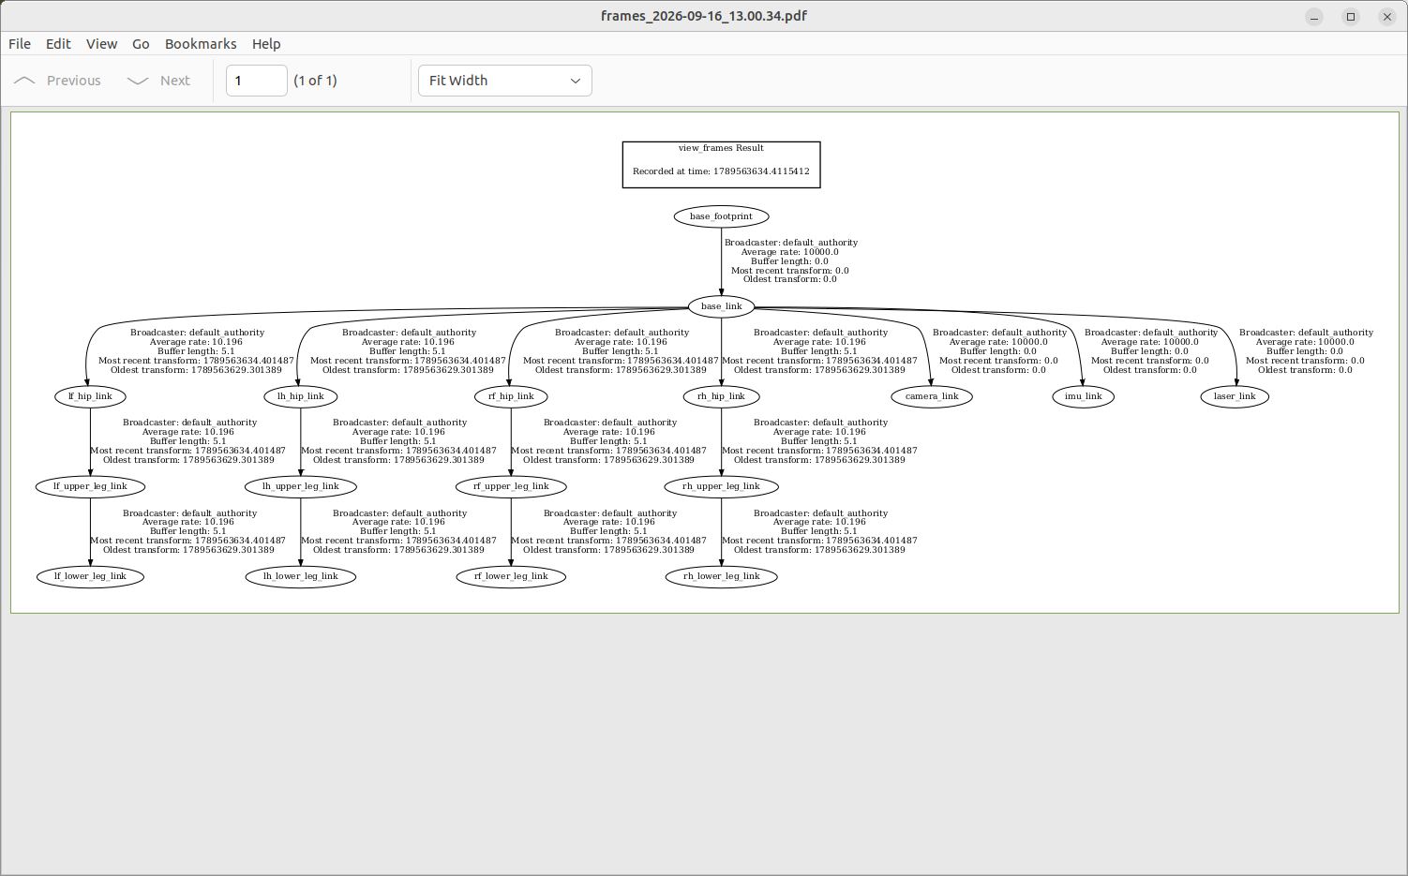
Task: Click the rf_hip_link node
Action: tap(511, 396)
